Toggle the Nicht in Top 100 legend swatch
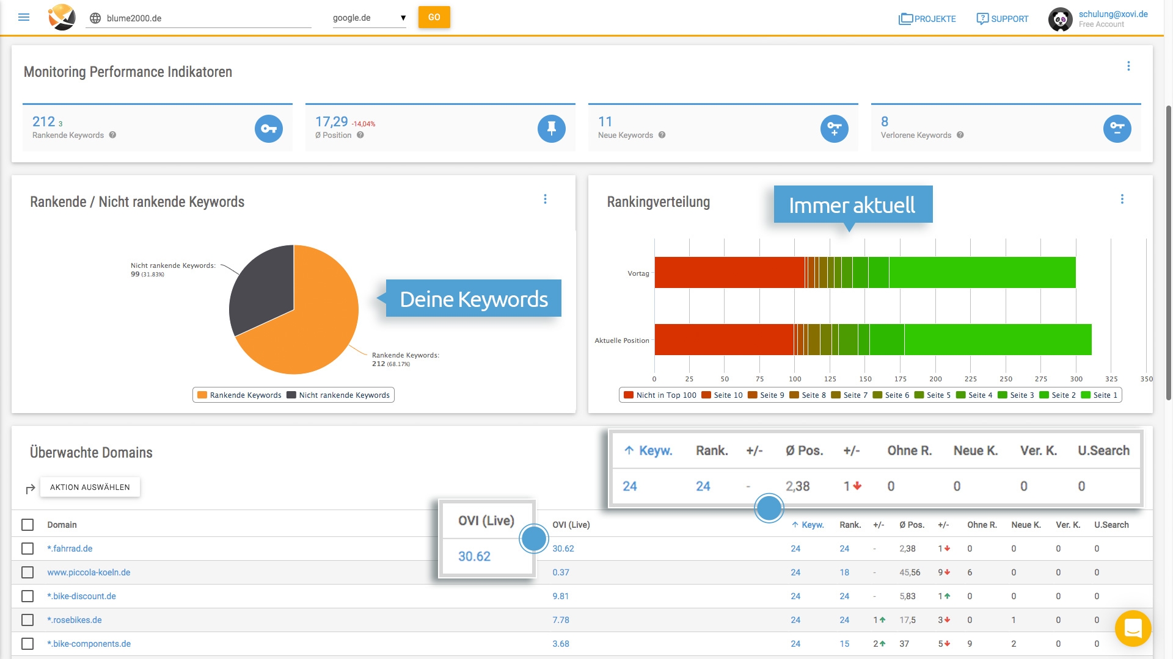The height and width of the screenshot is (659, 1173). pyautogui.click(x=628, y=395)
